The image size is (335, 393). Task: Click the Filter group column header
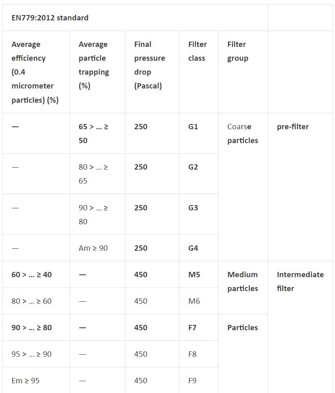click(x=243, y=72)
